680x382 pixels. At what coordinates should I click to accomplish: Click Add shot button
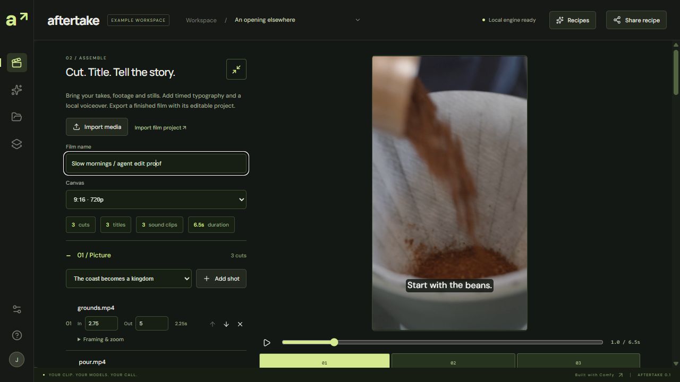click(222, 279)
